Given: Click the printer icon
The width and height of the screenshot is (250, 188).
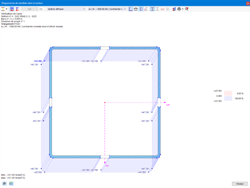Looking at the screenshot, I should (x=179, y=9).
